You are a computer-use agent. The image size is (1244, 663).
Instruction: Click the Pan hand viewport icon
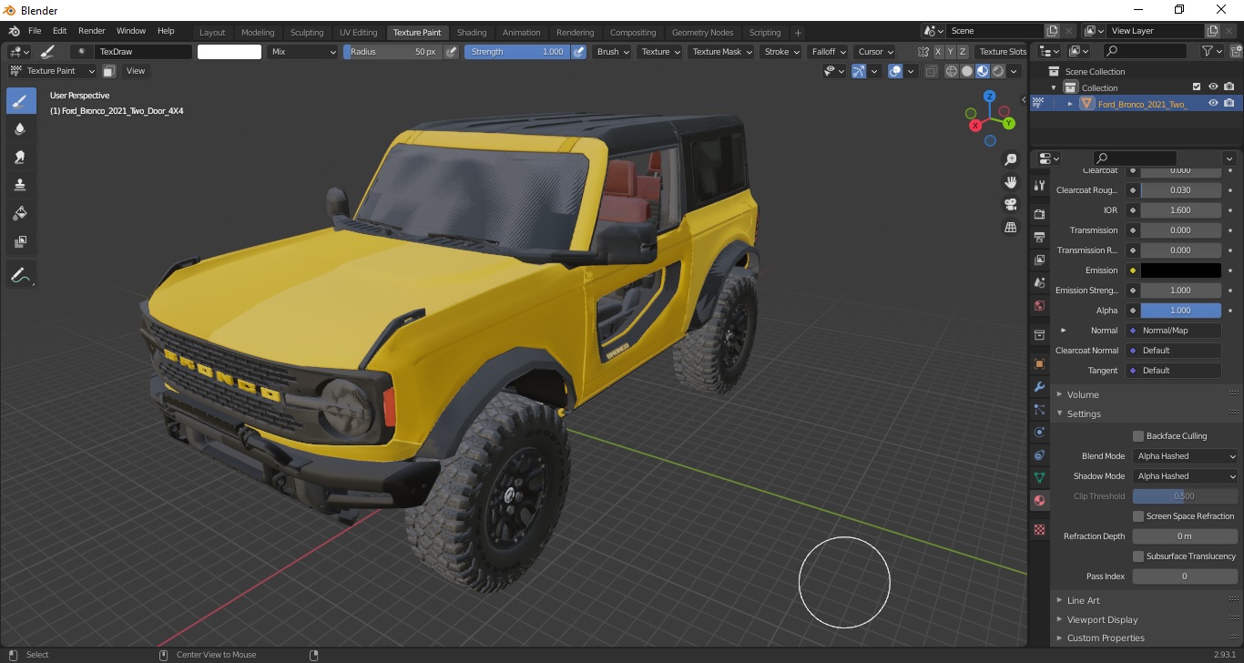click(x=1010, y=182)
